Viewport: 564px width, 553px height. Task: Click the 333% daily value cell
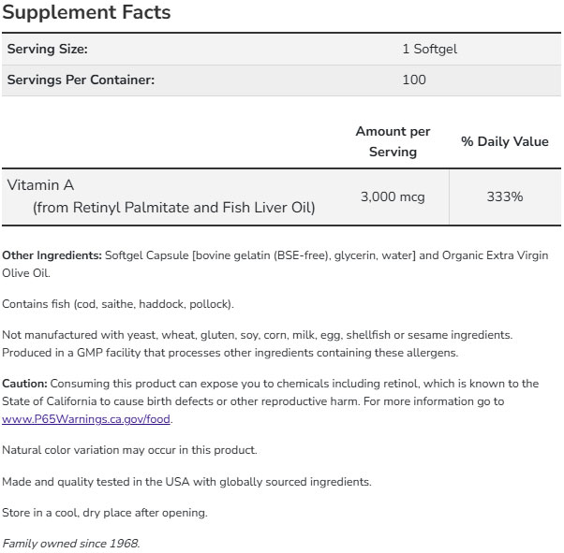point(504,196)
